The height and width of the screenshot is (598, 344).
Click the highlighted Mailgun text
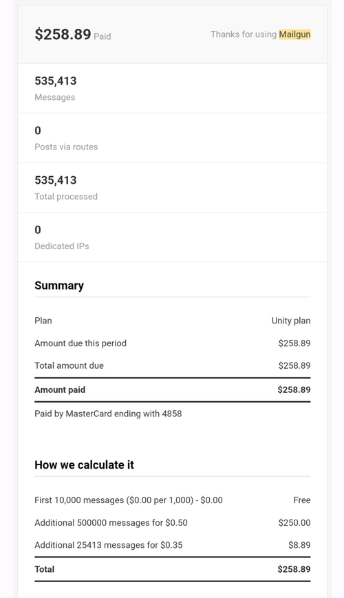pyautogui.click(x=294, y=34)
